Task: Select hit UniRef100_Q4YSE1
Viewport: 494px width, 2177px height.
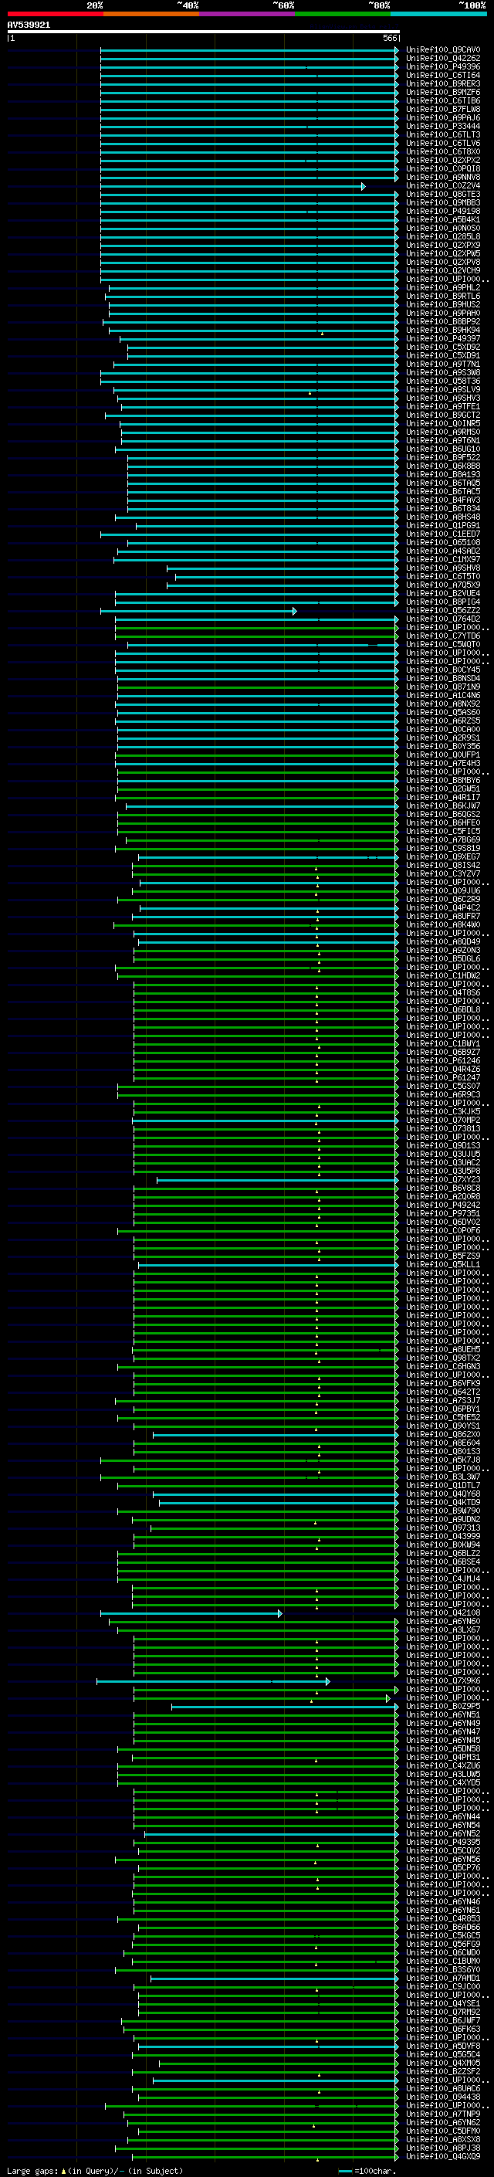Action: coord(443,2003)
